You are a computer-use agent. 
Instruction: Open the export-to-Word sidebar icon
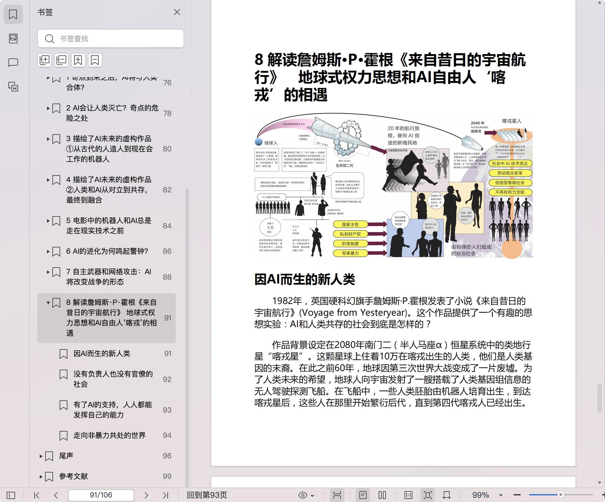pos(13,87)
